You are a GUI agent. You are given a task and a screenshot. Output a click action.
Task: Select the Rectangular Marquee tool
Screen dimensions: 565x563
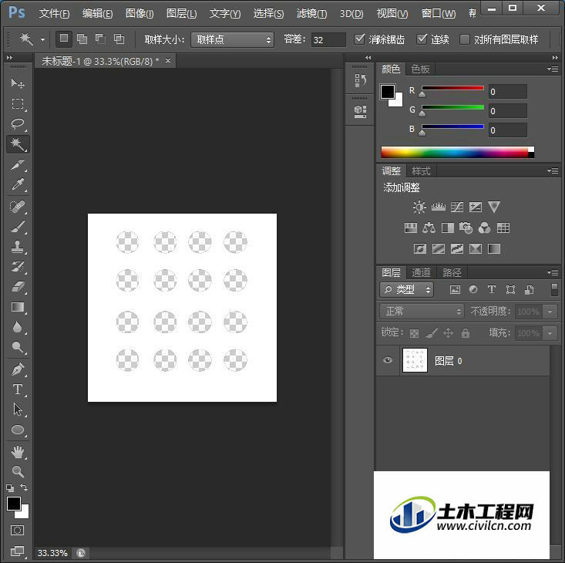[17, 104]
